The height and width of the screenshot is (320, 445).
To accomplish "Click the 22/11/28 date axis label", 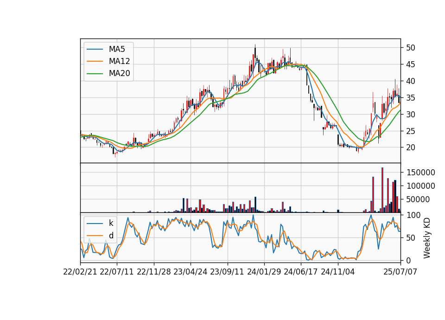I will point(154,272).
